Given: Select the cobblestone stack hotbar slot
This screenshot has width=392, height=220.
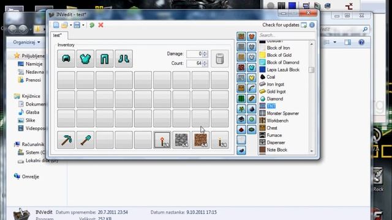Looking at the screenshot, I should click(x=181, y=140).
